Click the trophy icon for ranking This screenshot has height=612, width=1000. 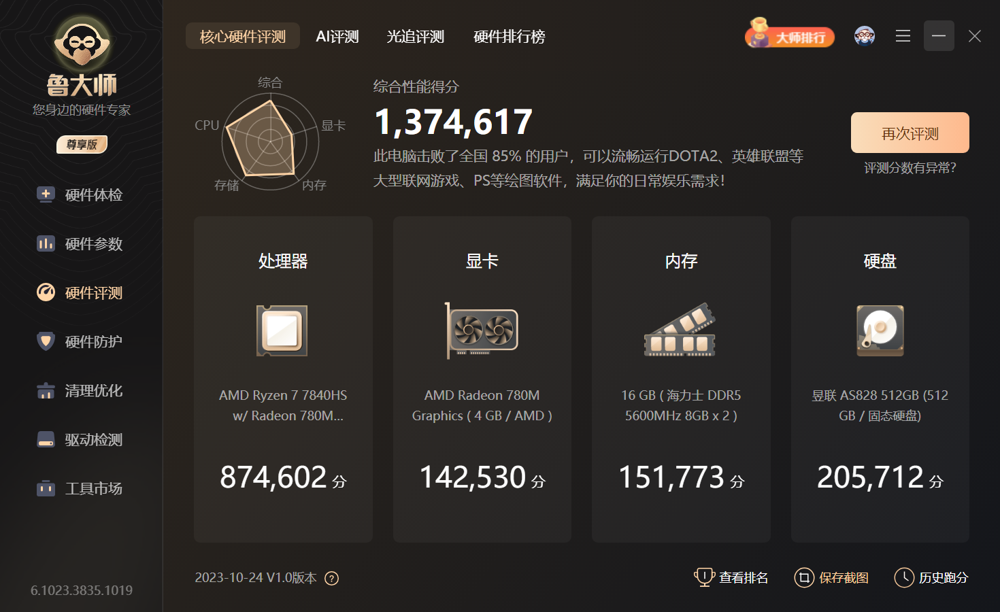704,577
